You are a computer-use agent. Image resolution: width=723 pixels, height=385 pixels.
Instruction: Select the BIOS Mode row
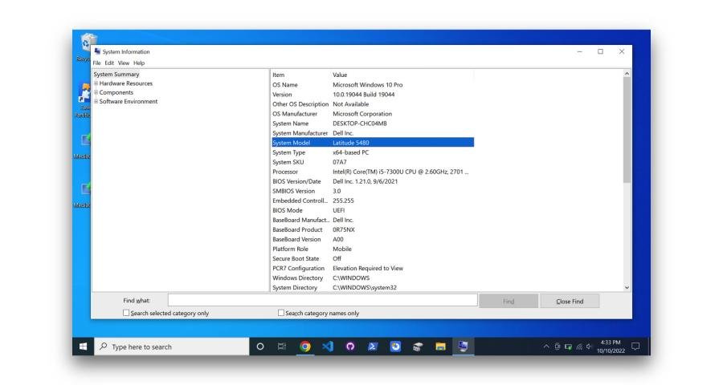tap(373, 210)
